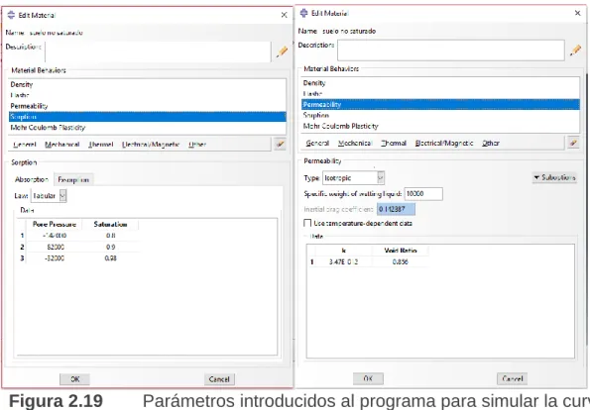The height and width of the screenshot is (410, 590).
Task: Select highlighted Permeability behavior in right dialog
Action: click(x=440, y=104)
